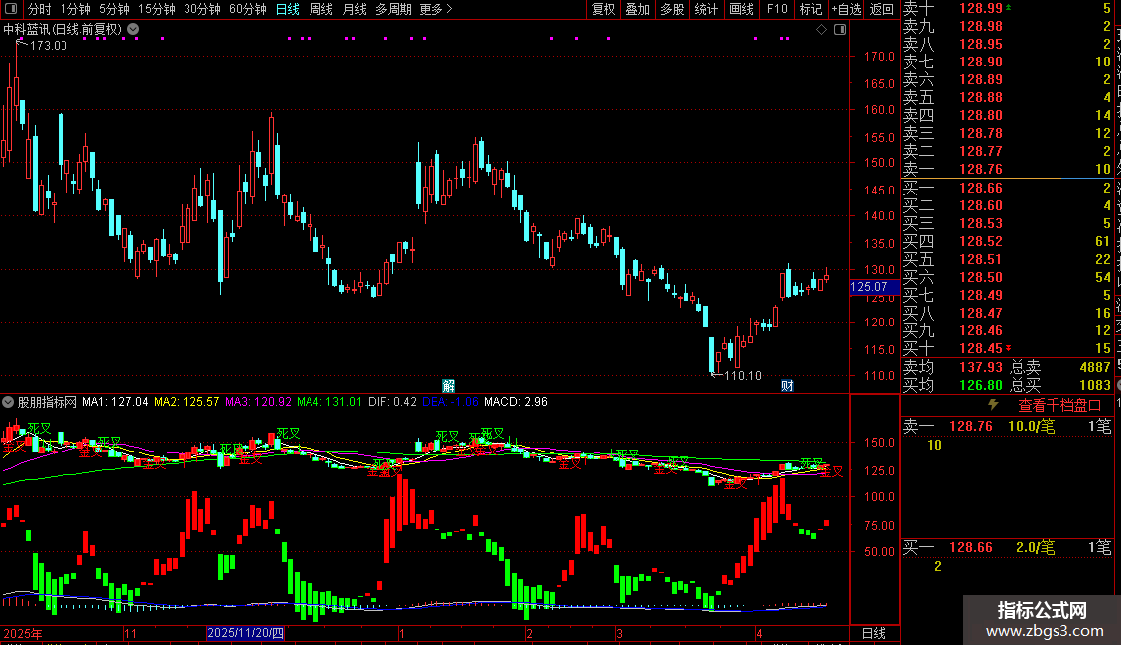
Task: Click the current price tag 125.07
Action: 874,287
